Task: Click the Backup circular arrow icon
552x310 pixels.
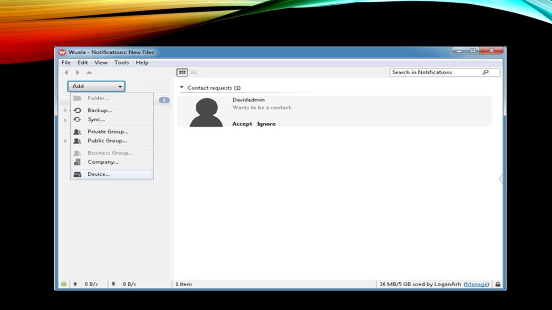Action: pos(78,111)
